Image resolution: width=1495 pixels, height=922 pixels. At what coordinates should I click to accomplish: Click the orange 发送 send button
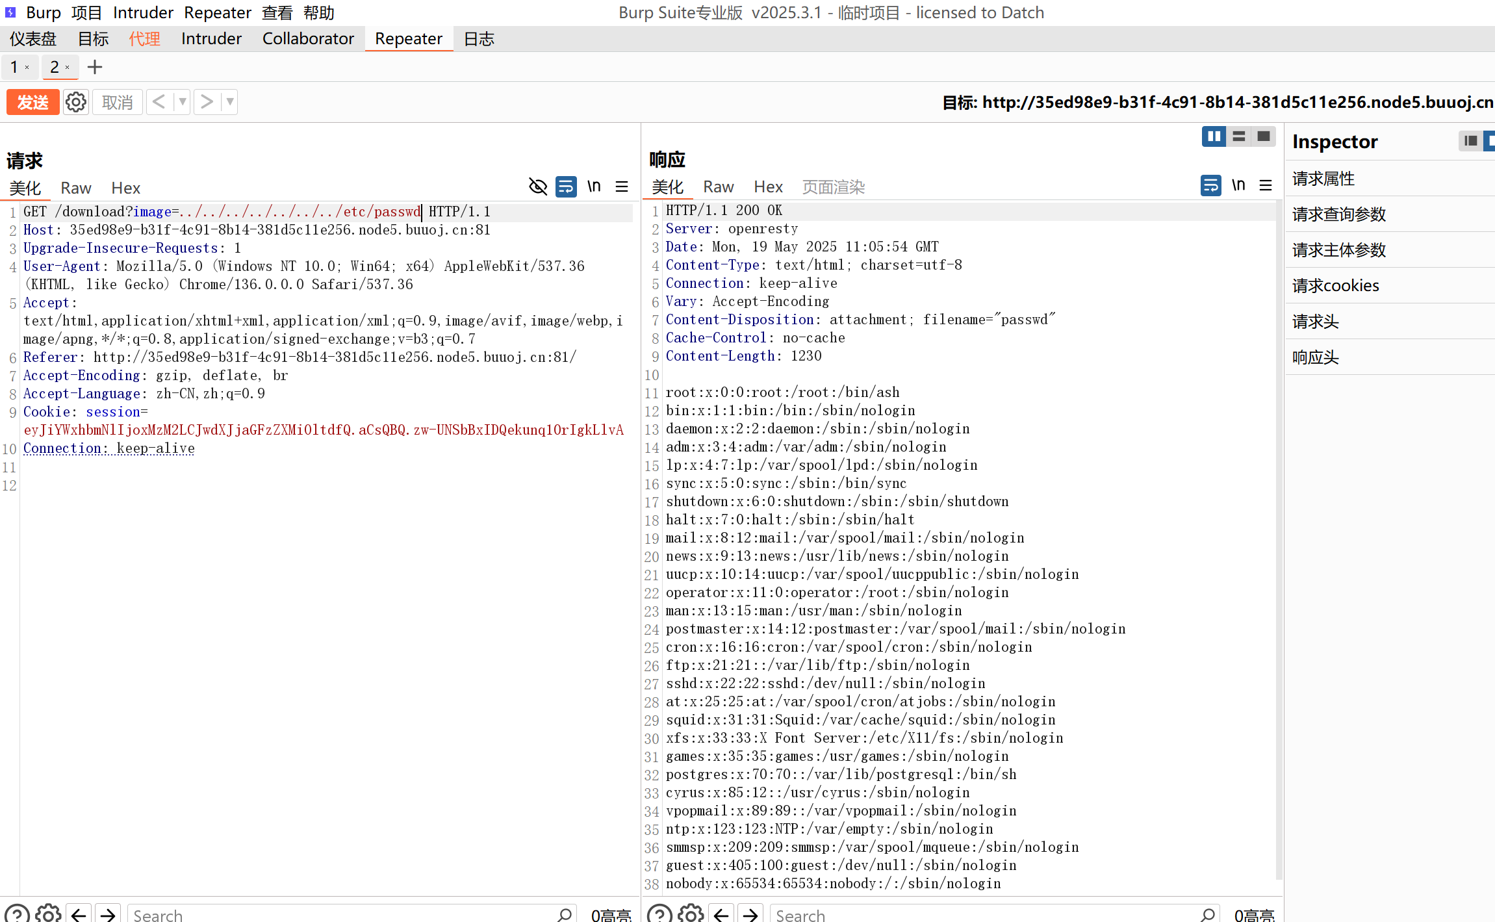(32, 102)
